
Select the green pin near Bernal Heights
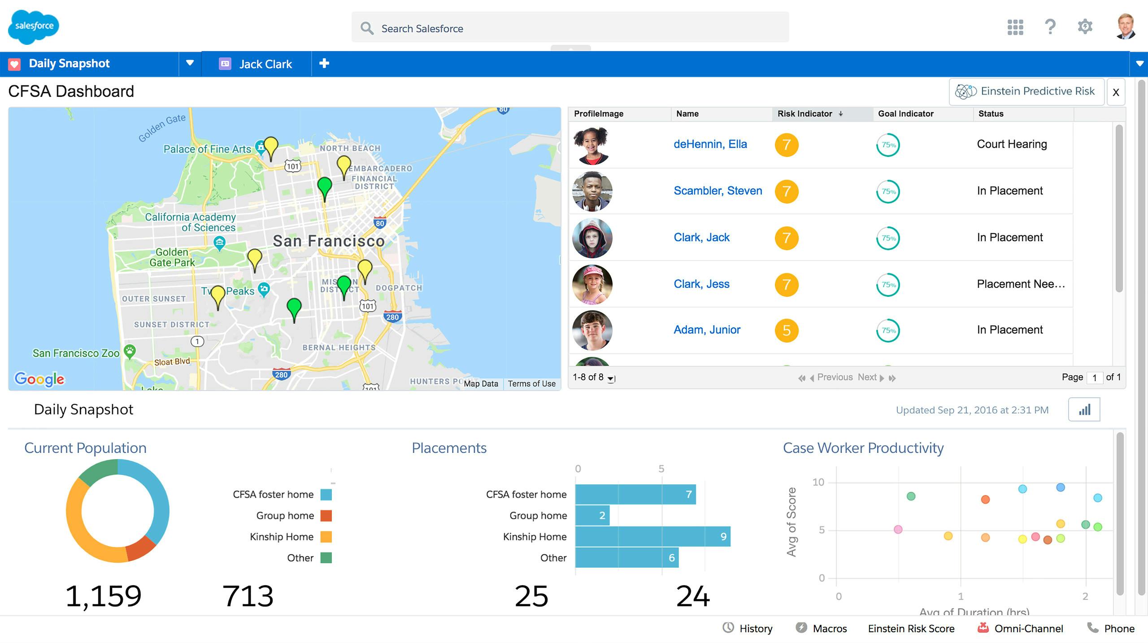[294, 310]
